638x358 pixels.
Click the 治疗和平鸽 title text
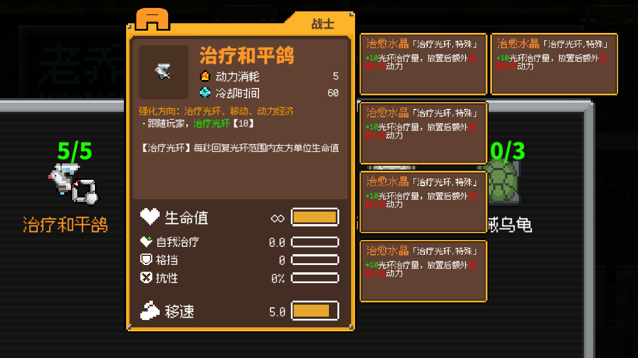[247, 56]
